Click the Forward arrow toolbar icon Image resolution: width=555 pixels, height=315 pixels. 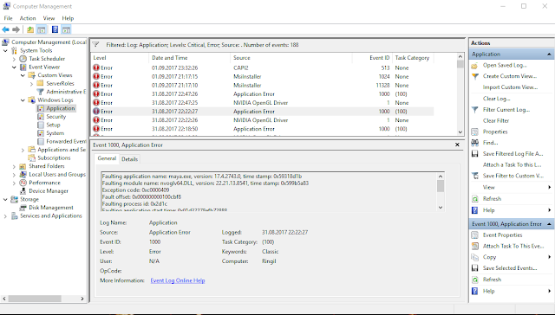[16, 29]
